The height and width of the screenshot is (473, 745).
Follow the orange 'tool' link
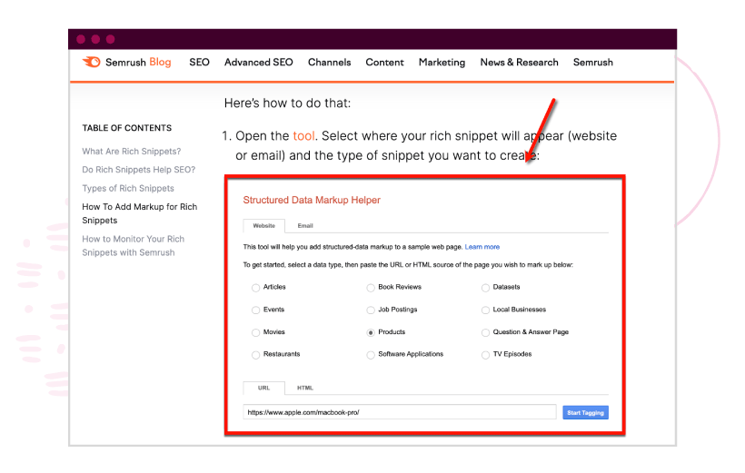[x=303, y=136]
